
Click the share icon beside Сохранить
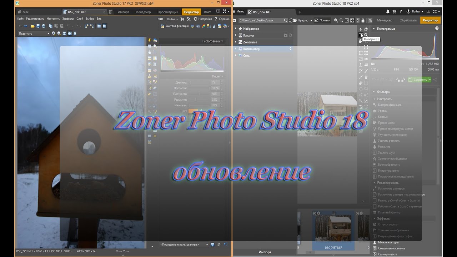coord(436,80)
